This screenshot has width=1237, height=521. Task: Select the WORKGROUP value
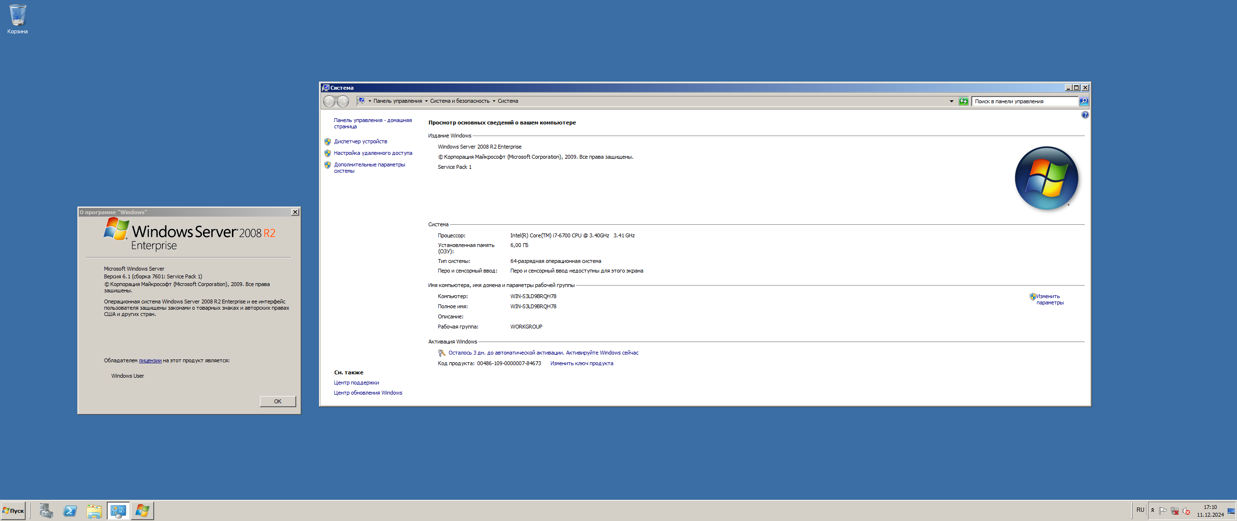click(x=526, y=327)
